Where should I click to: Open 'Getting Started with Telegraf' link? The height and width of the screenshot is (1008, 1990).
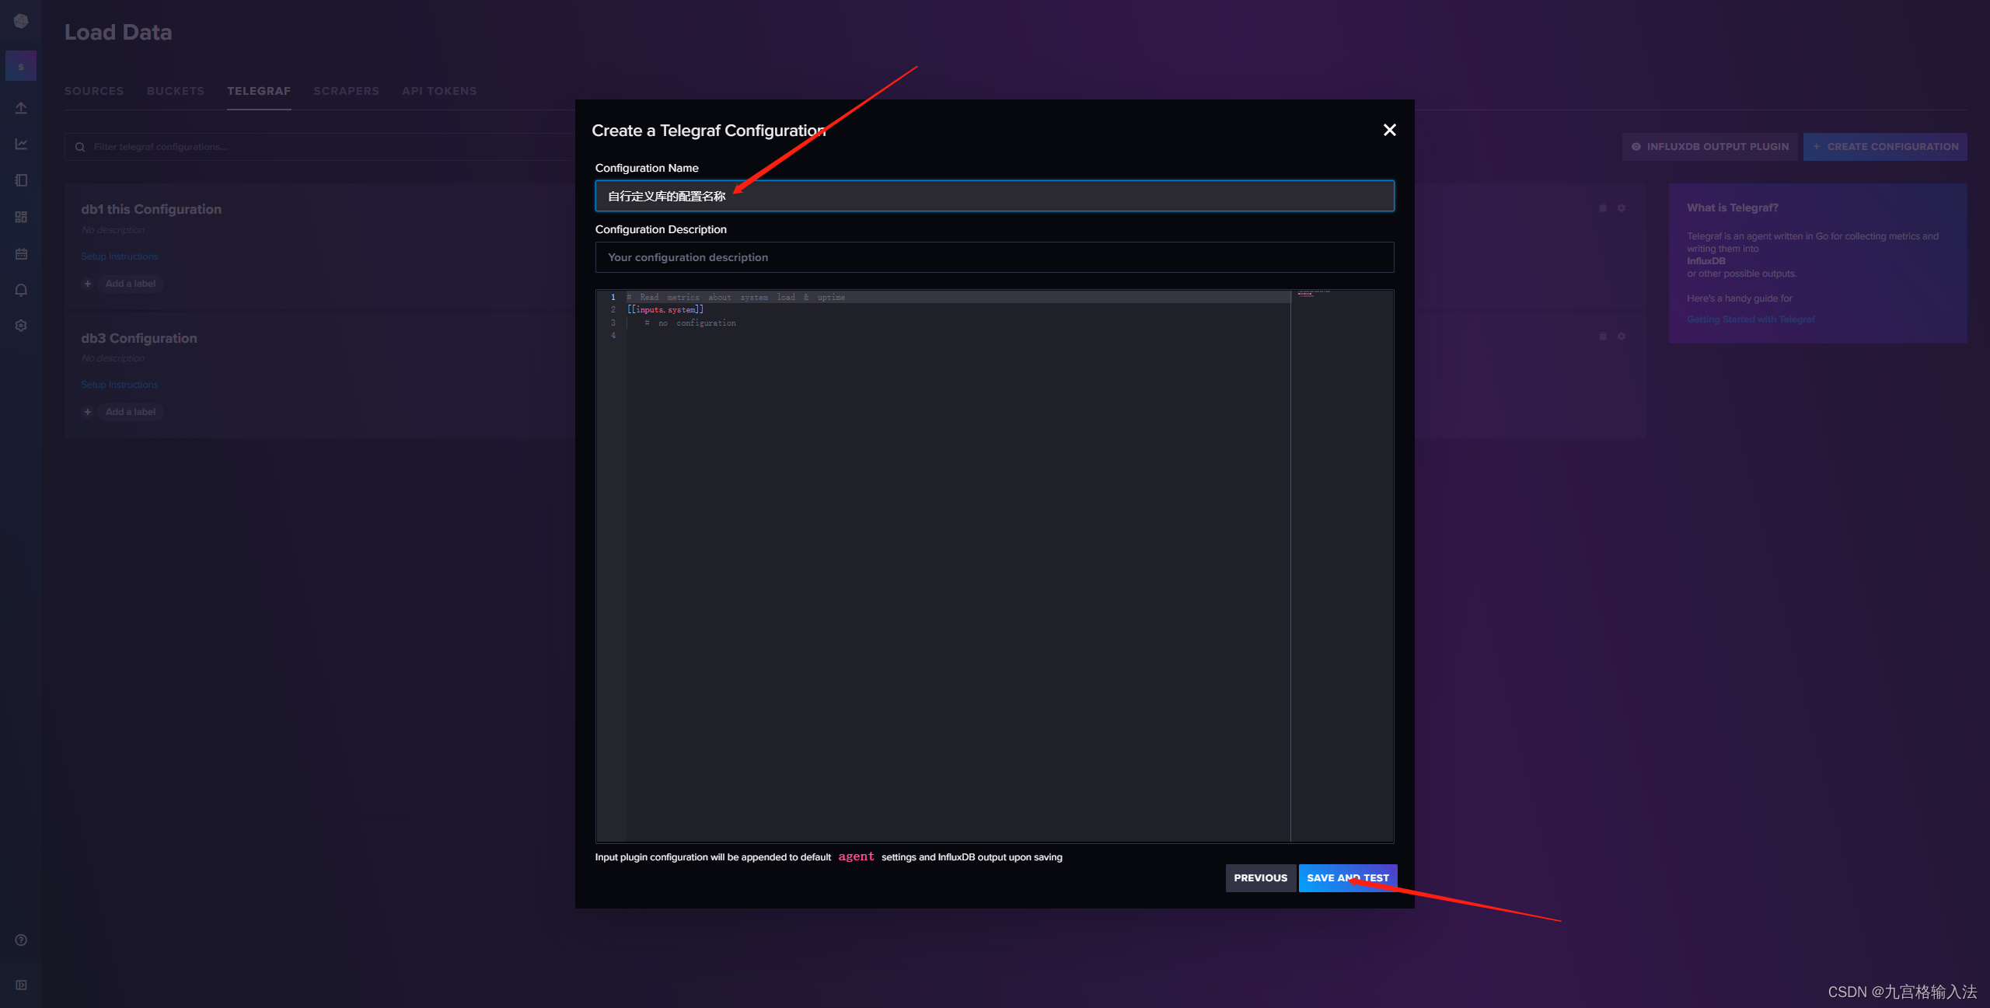pyautogui.click(x=1751, y=319)
